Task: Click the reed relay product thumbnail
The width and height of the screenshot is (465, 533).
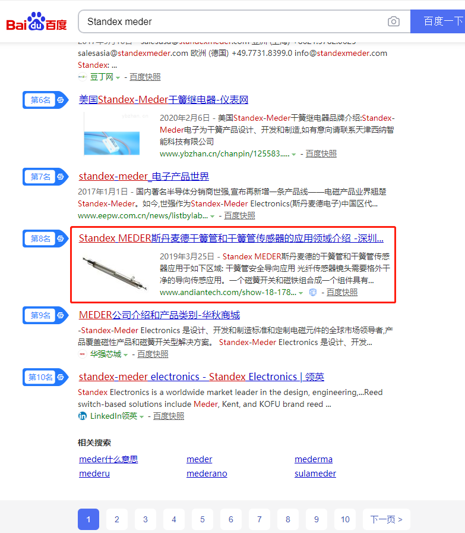Action: [112, 135]
